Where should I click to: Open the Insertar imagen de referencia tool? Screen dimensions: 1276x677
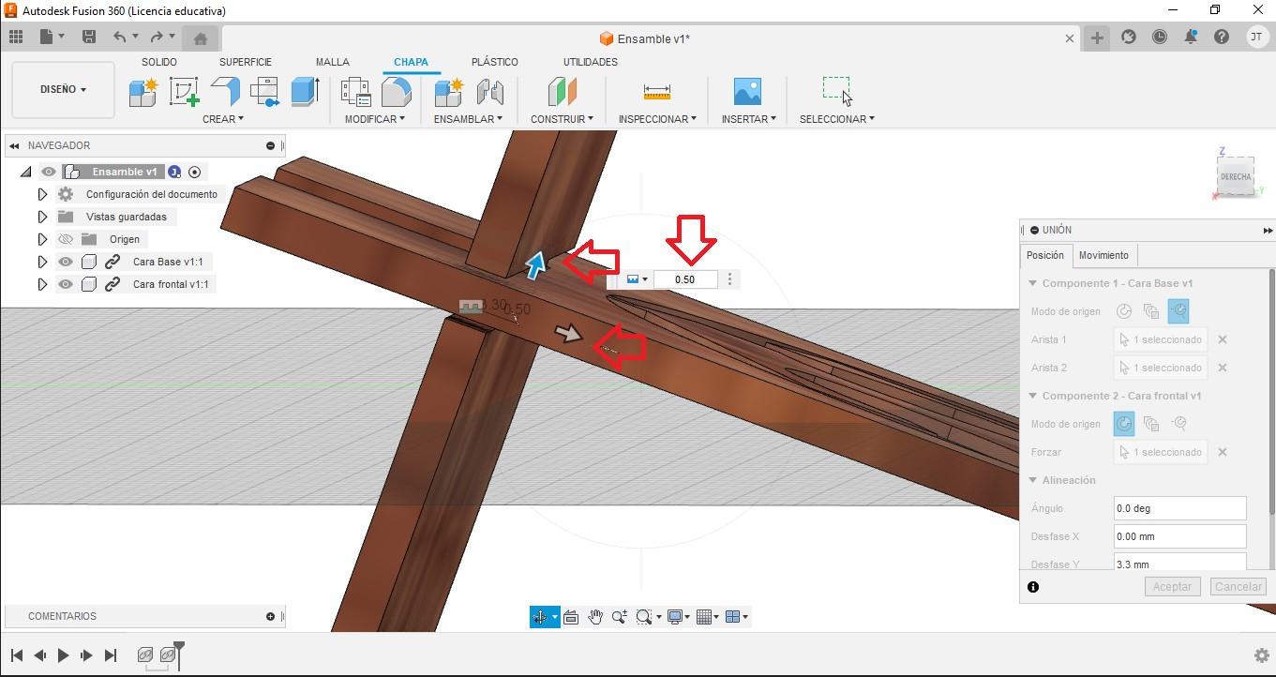[746, 91]
